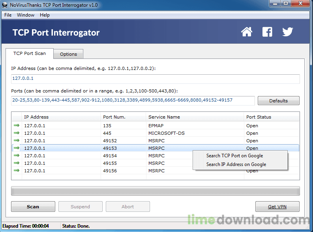Viewport: 313px width, 232px height.
Task: Click Status: Done. in status bar
Action: (76, 226)
